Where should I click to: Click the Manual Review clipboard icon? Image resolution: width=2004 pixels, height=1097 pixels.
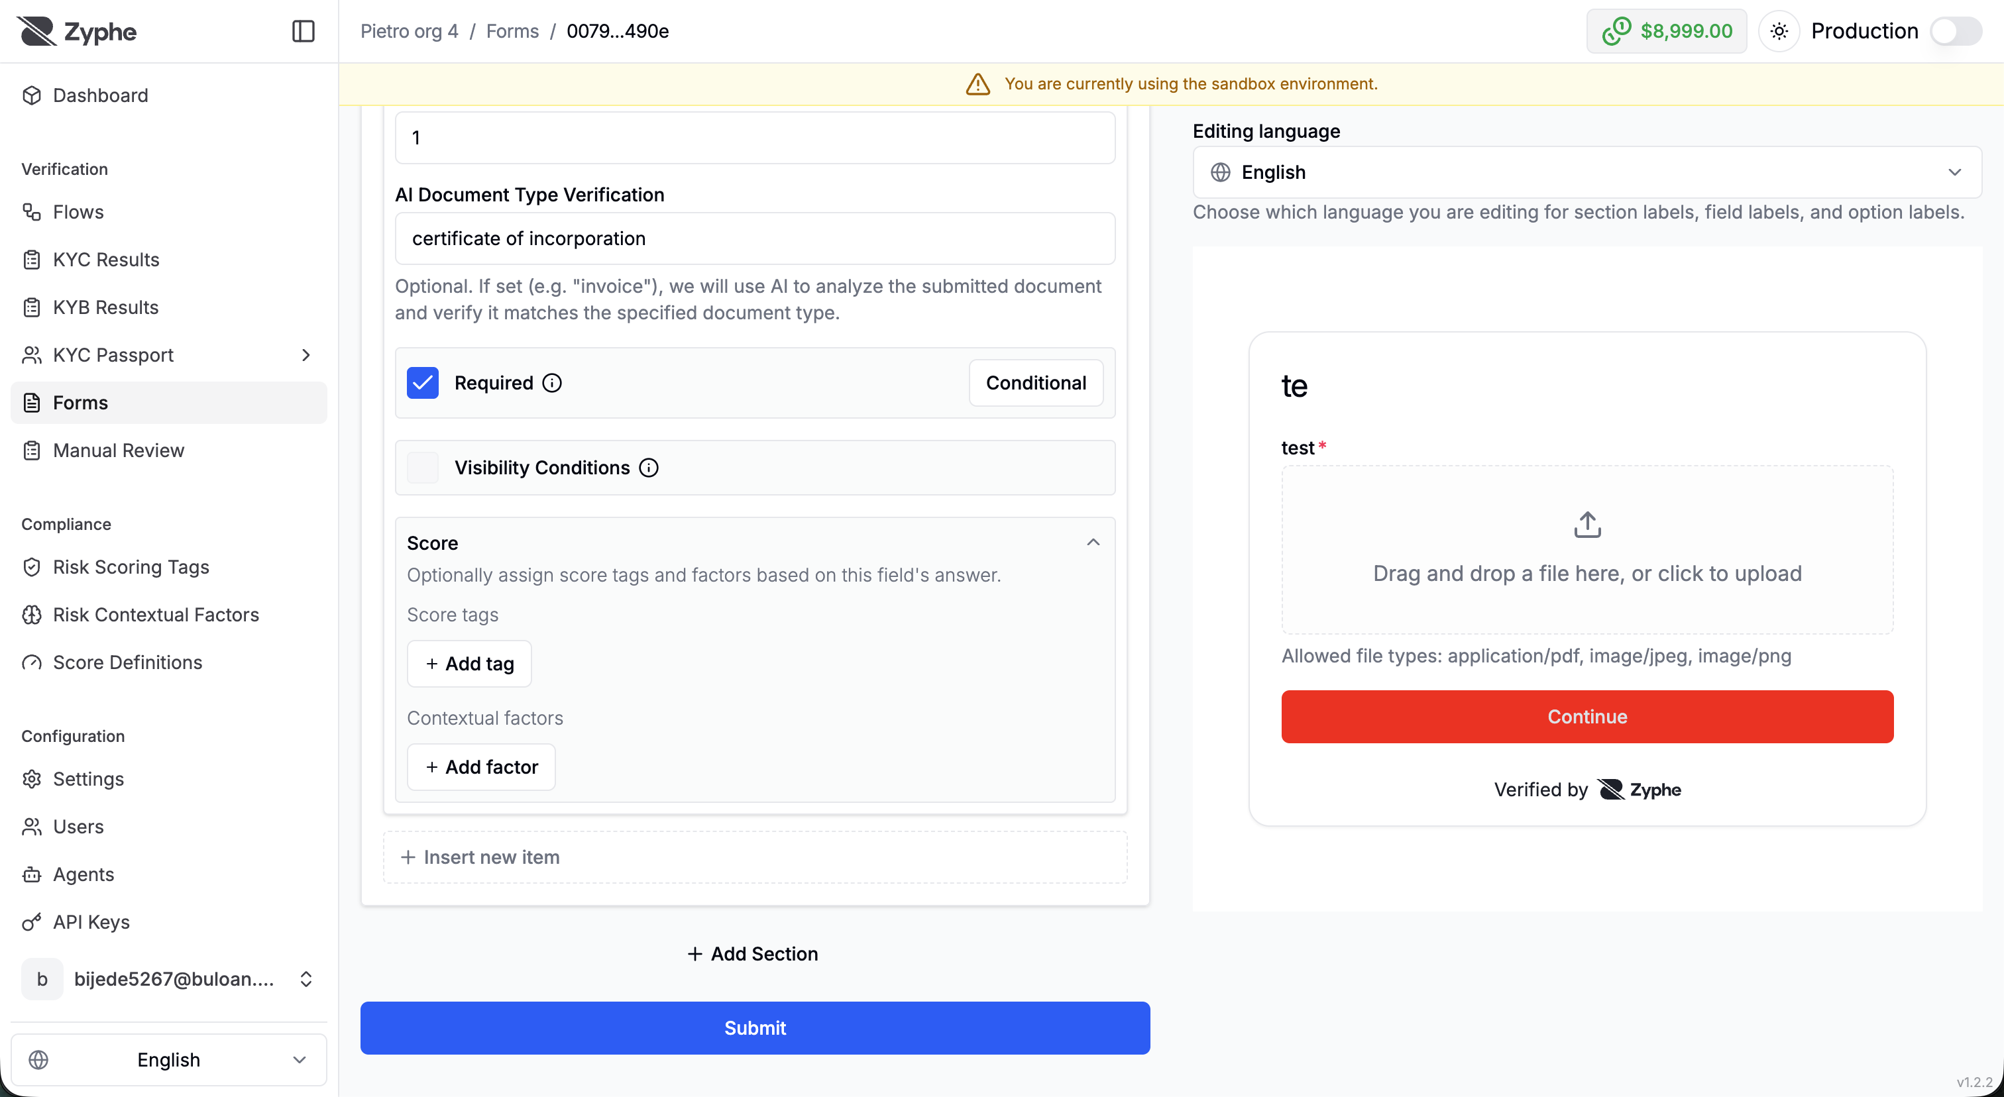pyautogui.click(x=32, y=450)
